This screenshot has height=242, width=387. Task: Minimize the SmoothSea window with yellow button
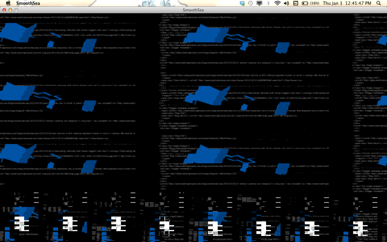pyautogui.click(x=10, y=10)
